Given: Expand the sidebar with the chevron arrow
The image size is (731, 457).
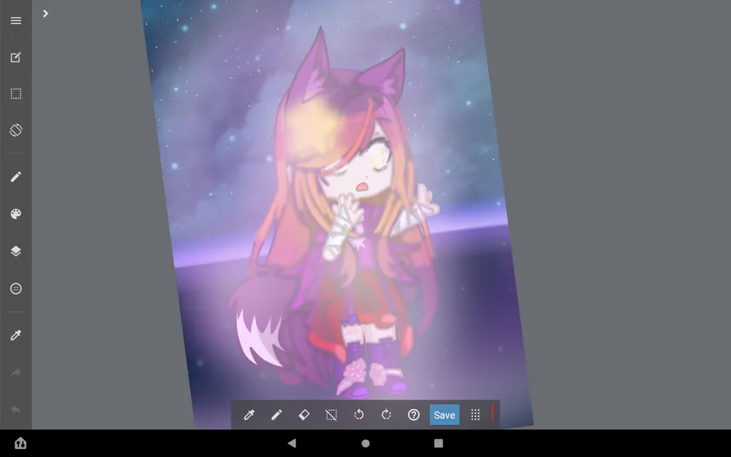Looking at the screenshot, I should pyautogui.click(x=45, y=14).
